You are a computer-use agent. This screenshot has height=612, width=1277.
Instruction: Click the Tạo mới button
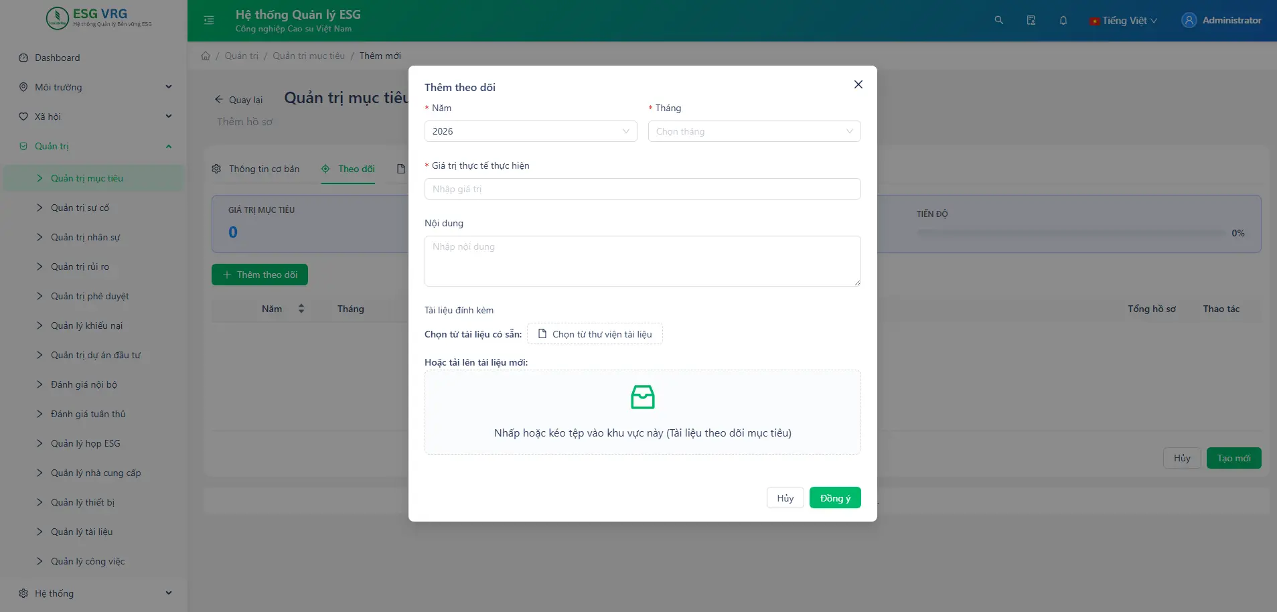[x=1233, y=458]
